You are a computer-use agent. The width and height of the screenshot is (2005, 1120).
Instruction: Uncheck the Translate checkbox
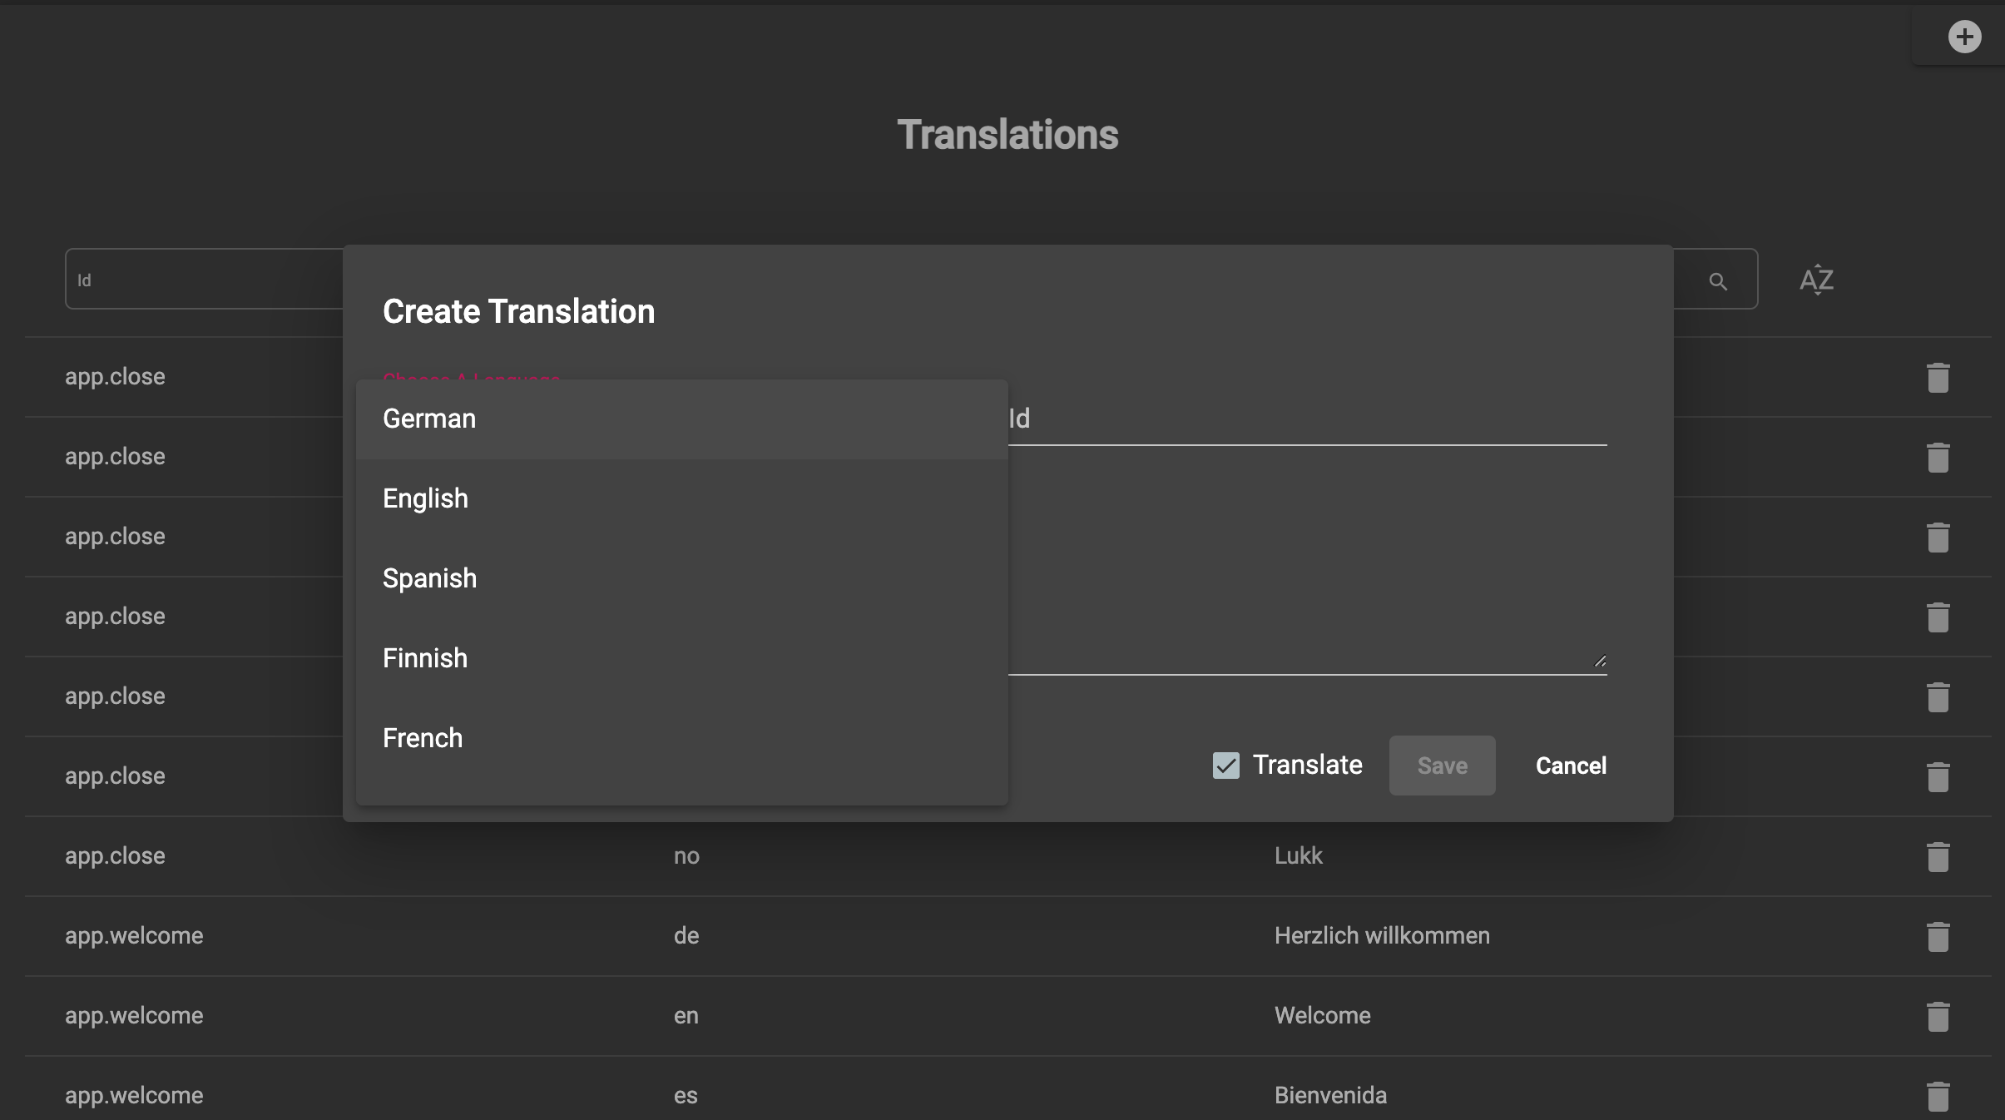(1225, 766)
